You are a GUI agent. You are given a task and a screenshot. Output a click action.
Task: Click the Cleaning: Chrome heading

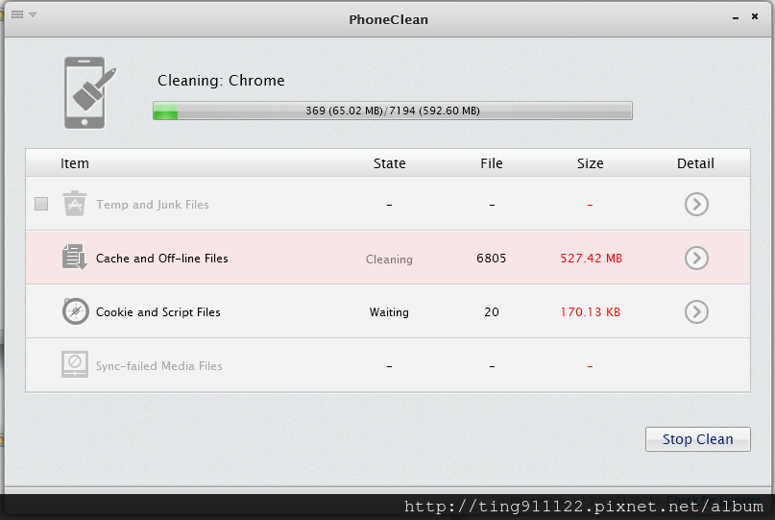coord(221,80)
